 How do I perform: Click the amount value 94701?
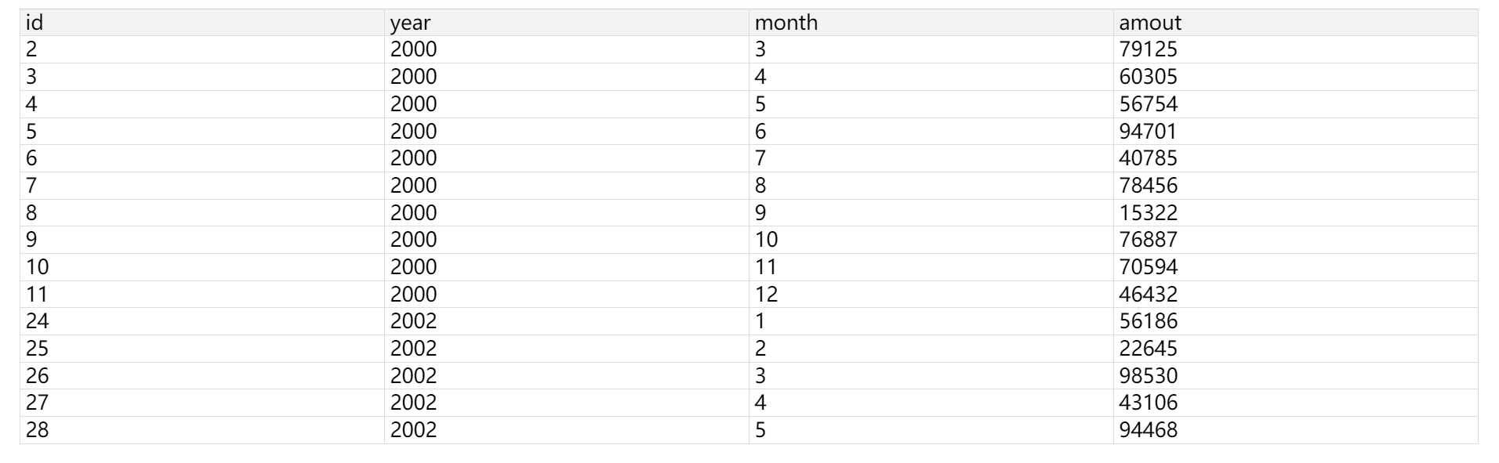click(x=1148, y=131)
